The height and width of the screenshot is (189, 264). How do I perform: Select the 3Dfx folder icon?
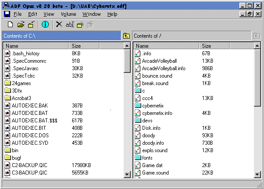click(7, 90)
